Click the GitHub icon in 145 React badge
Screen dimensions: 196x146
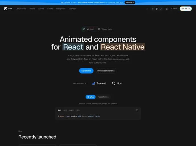coord(84,29)
